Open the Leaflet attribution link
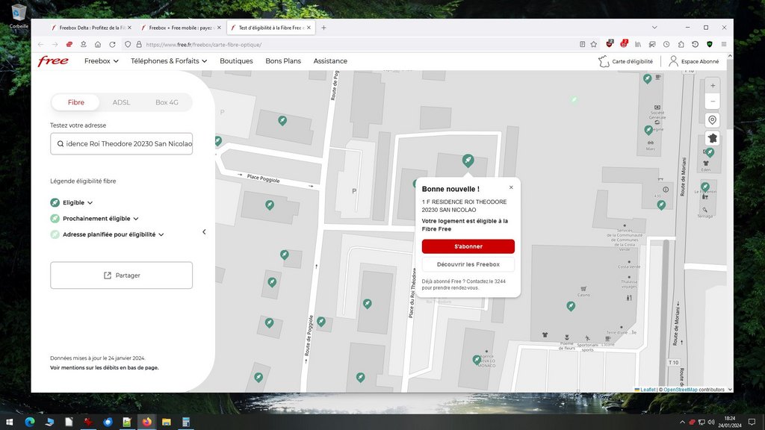This screenshot has width=765, height=430. point(648,390)
